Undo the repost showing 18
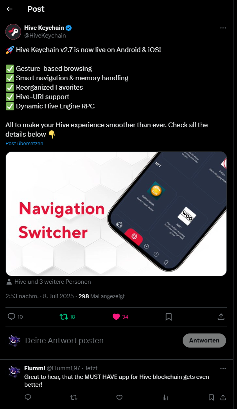The height and width of the screenshot is (409, 237). (x=67, y=317)
